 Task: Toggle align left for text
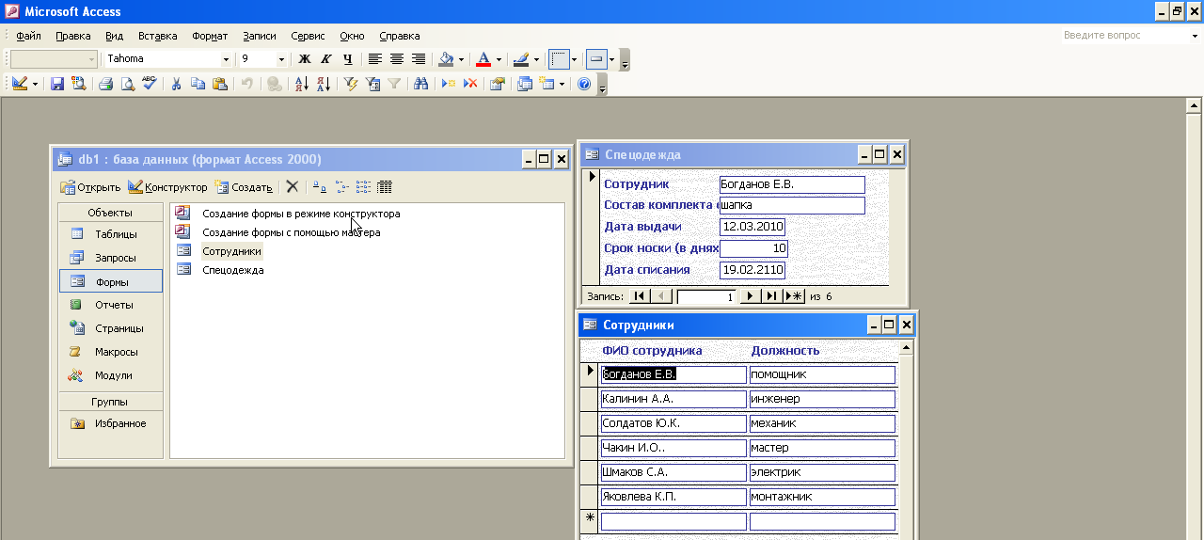(375, 58)
